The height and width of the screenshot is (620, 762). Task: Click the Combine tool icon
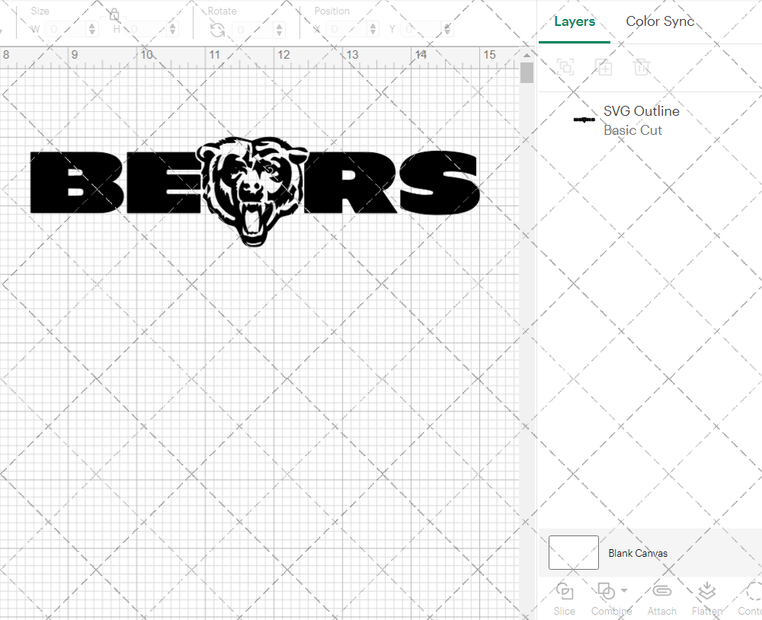[x=607, y=590]
